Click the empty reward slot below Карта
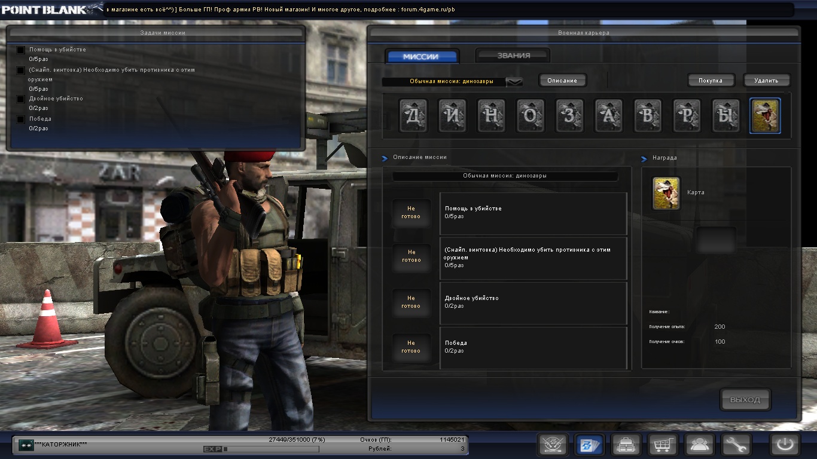This screenshot has width=817, height=459. coord(716,240)
